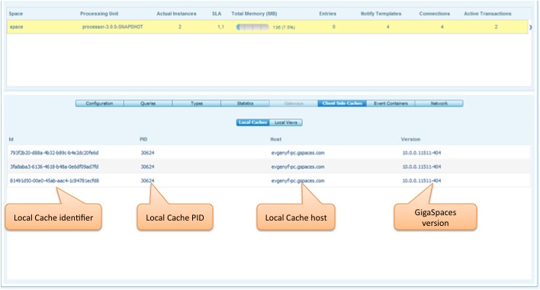This screenshot has height=290, width=540.
Task: Switch to the Queries tab
Action: point(148,103)
